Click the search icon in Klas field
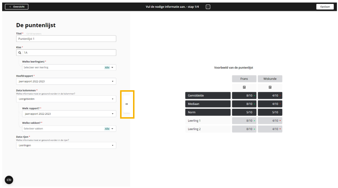Image resolution: width=338 pixels, height=188 pixels. [20, 52]
